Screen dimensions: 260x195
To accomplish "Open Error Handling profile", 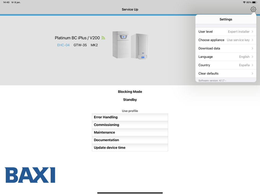I will (130, 117).
